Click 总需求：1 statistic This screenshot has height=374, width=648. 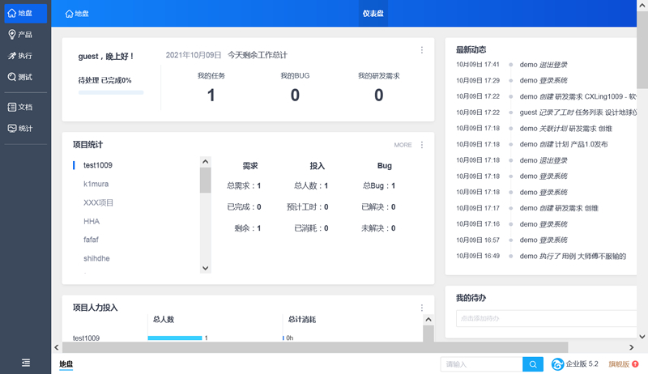(244, 185)
